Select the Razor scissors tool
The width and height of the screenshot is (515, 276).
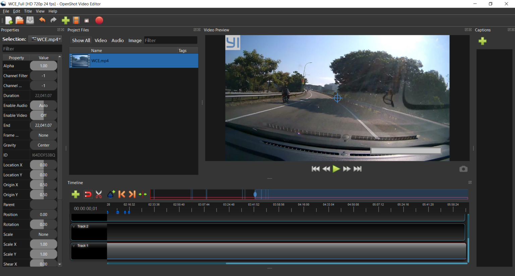99,194
